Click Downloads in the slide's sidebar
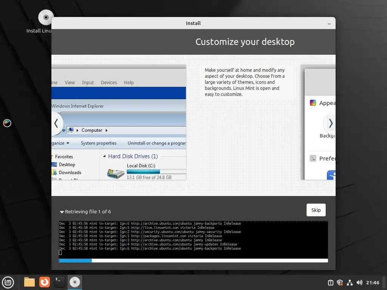This screenshot has width=387, height=290. coord(70,172)
